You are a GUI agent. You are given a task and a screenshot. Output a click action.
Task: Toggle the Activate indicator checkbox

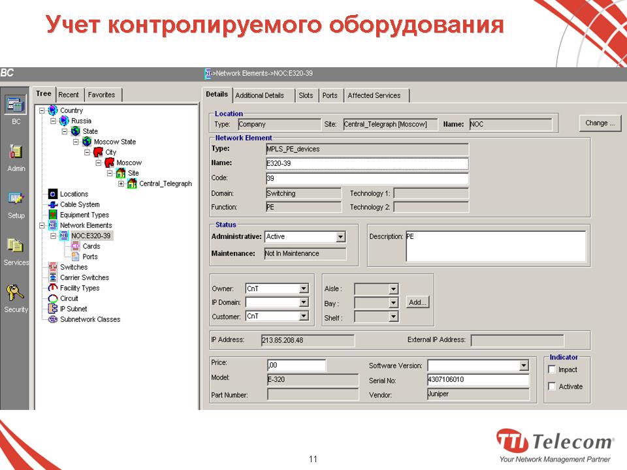tap(552, 386)
